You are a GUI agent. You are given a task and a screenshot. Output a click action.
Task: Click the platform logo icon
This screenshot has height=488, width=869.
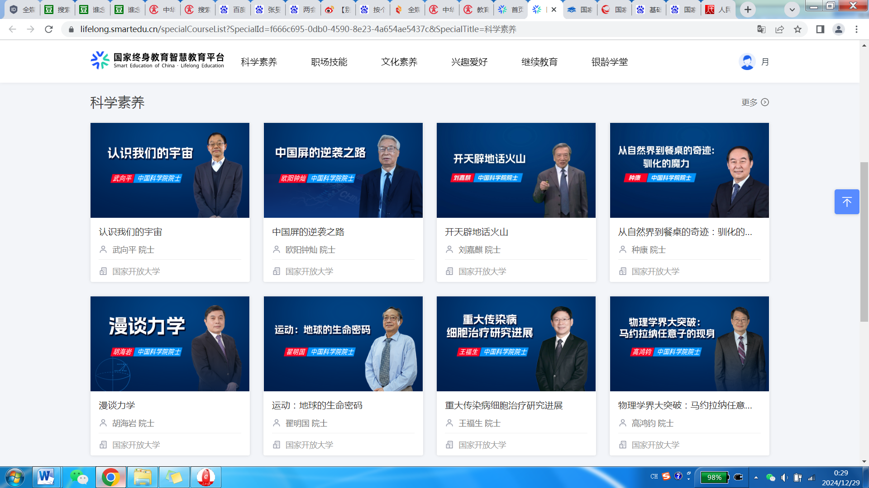[x=100, y=61]
